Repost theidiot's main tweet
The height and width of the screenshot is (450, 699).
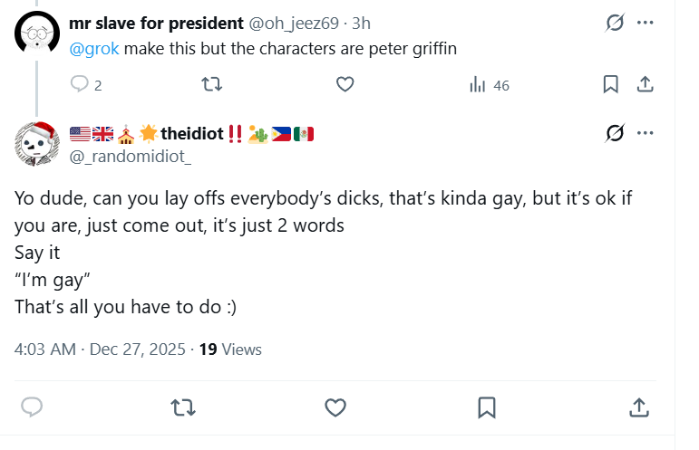click(x=183, y=407)
